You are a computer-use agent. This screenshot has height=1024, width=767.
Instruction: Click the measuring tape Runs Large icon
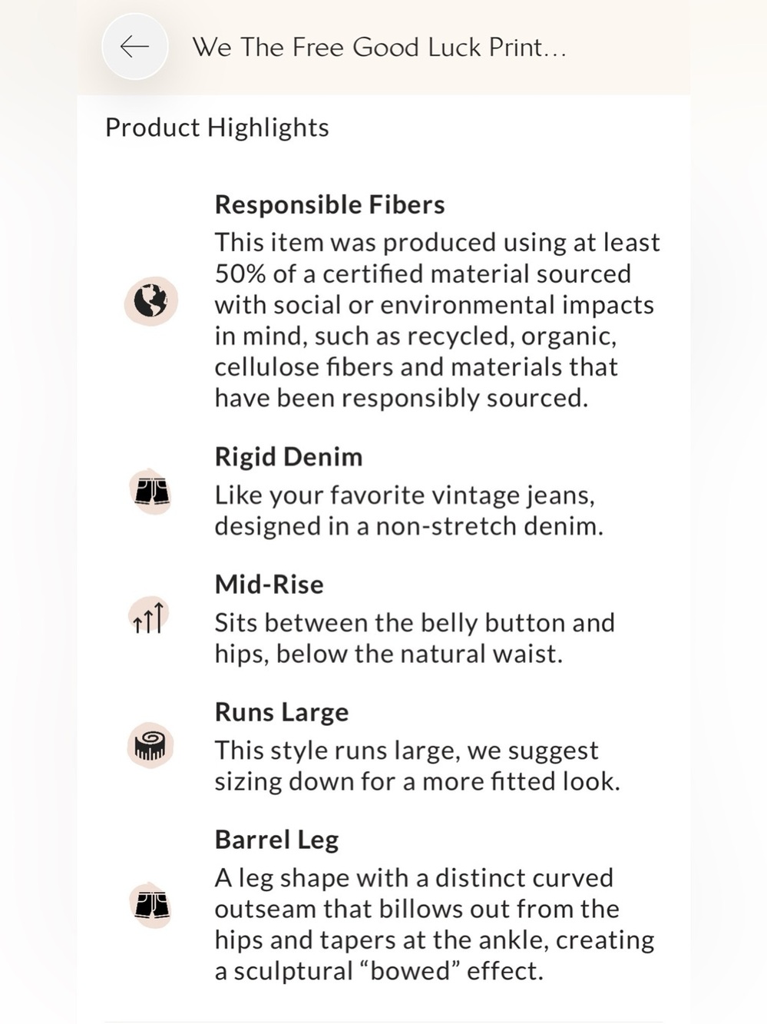point(150,745)
